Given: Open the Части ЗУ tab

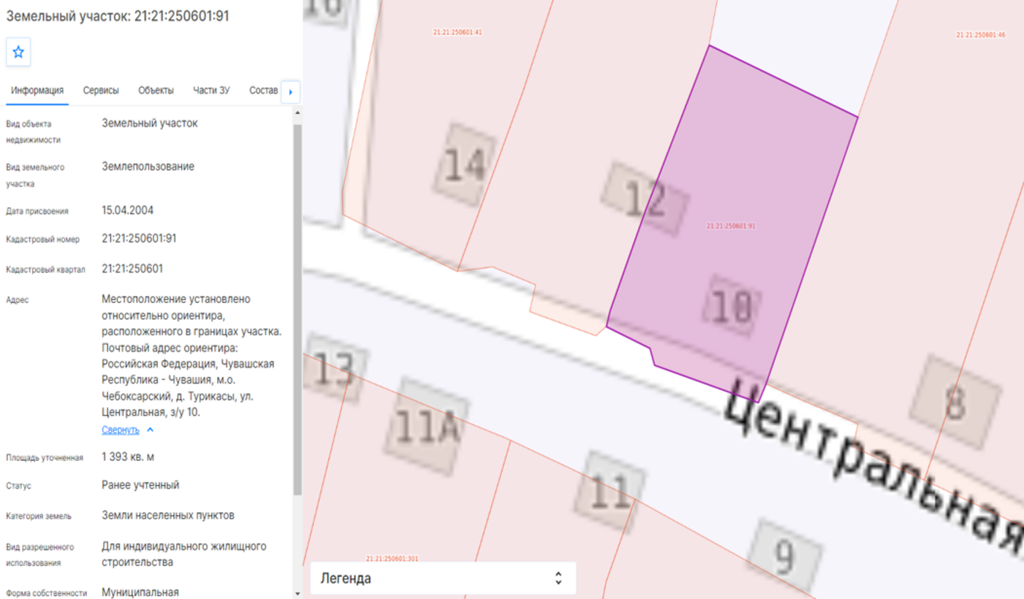Looking at the screenshot, I should 211,91.
